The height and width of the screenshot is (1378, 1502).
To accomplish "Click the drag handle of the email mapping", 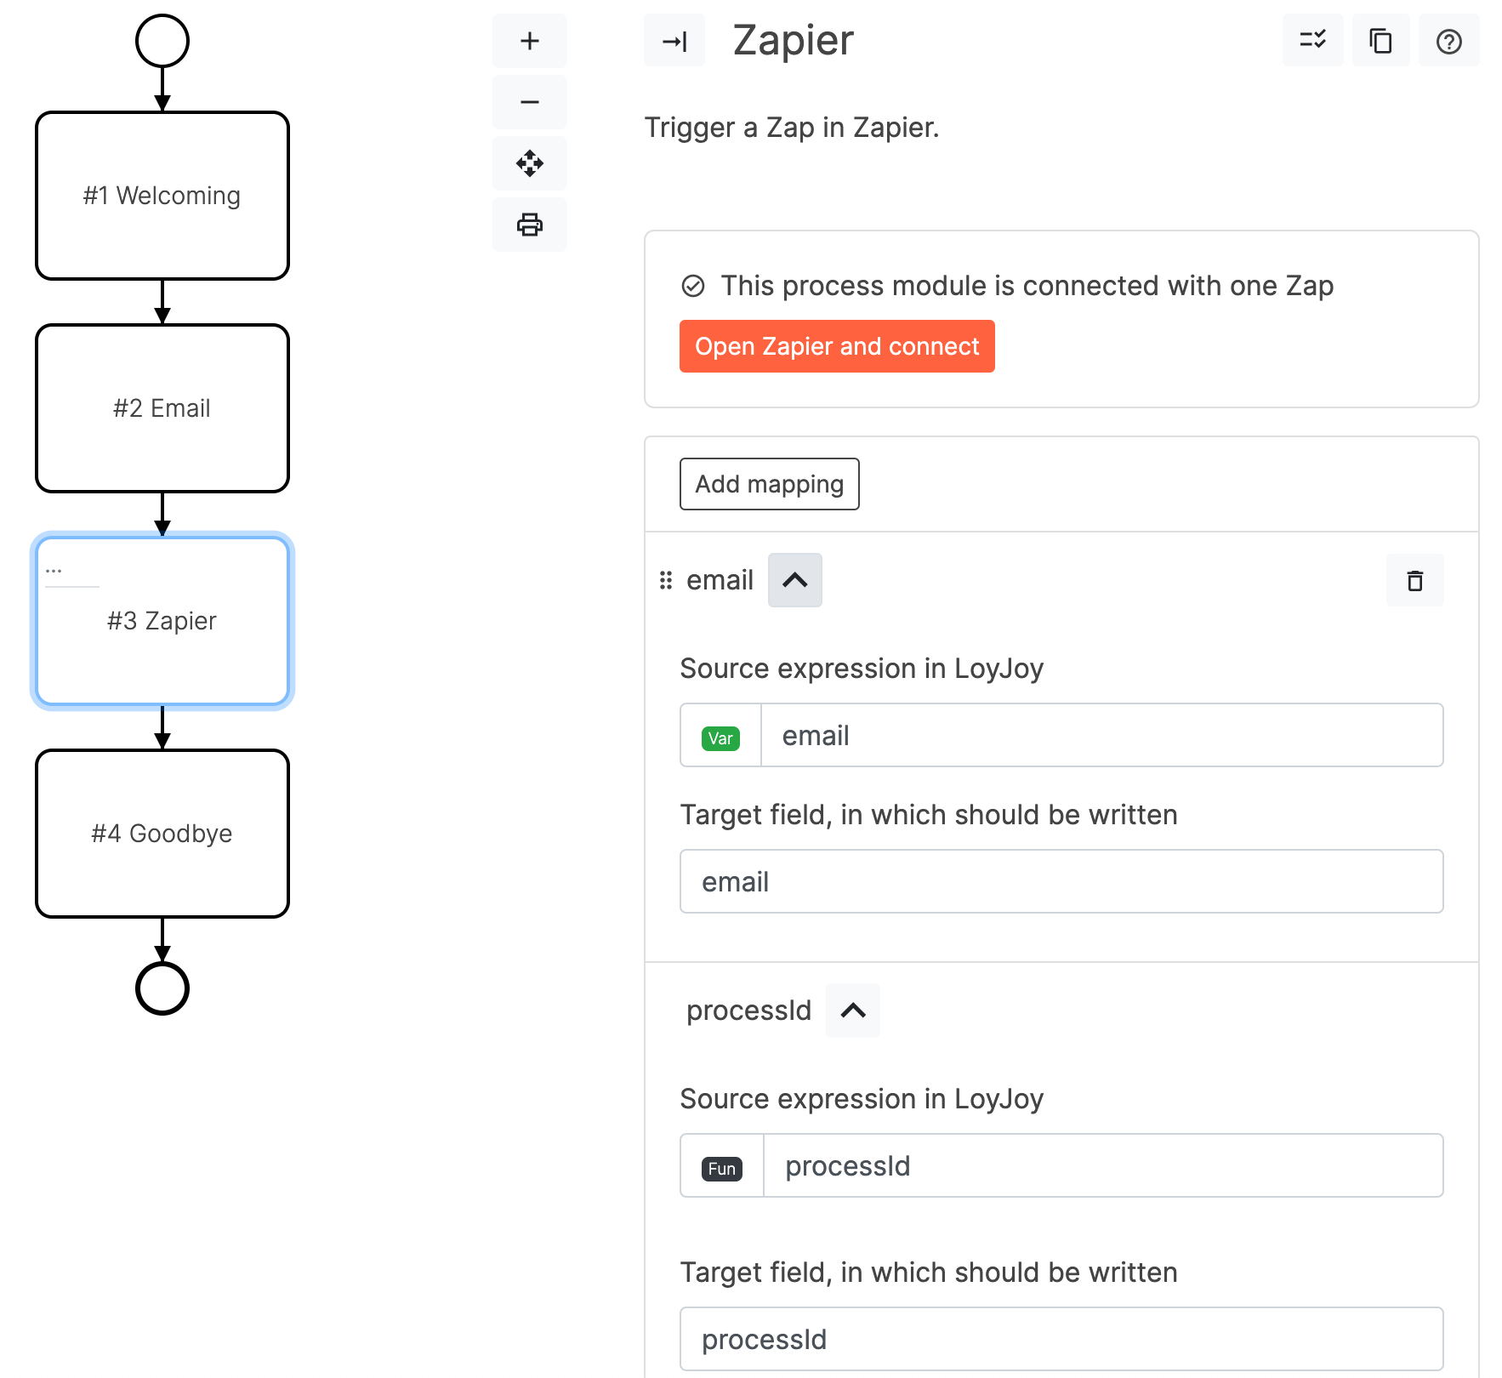I will click(665, 579).
